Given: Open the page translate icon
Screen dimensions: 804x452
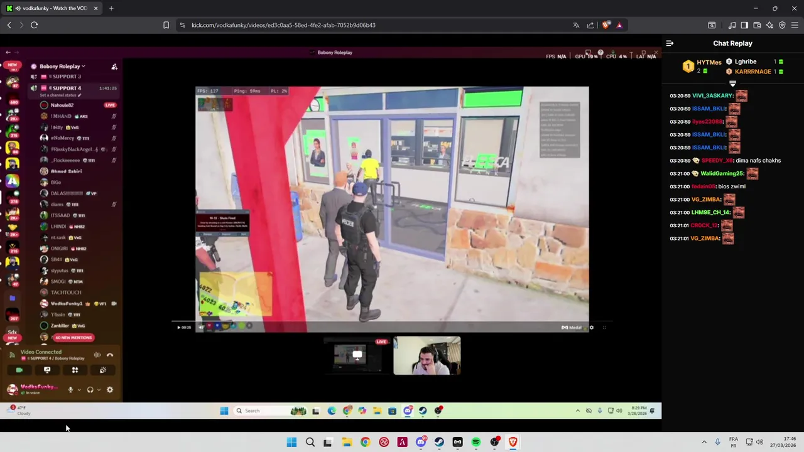Looking at the screenshot, I should [x=576, y=25].
